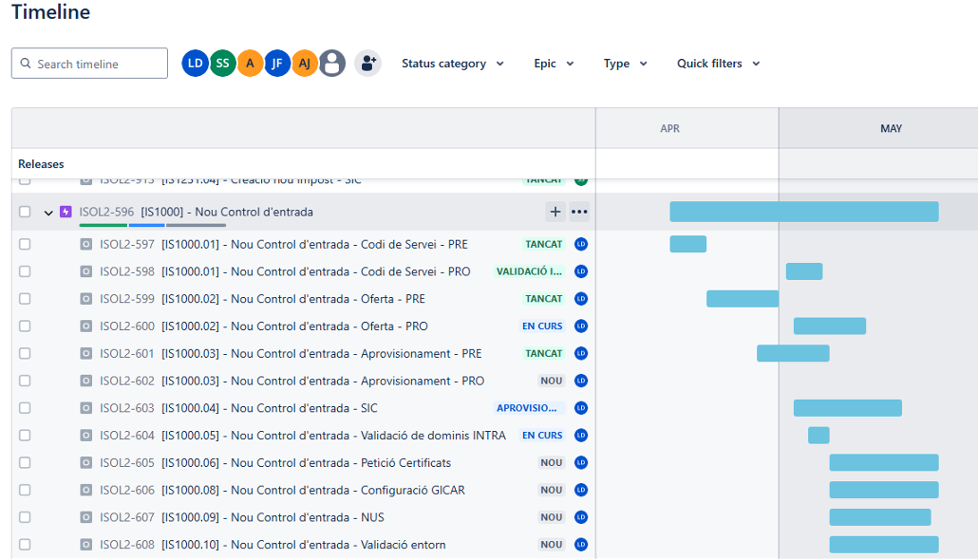
Task: Filter timeline by SS avatar
Action: tap(222, 64)
